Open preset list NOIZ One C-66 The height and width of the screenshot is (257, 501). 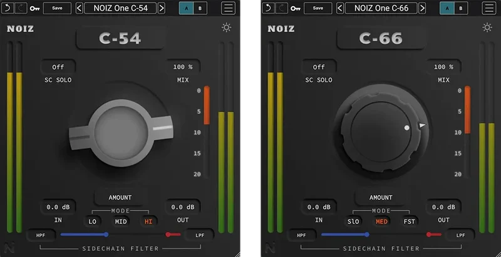(381, 8)
